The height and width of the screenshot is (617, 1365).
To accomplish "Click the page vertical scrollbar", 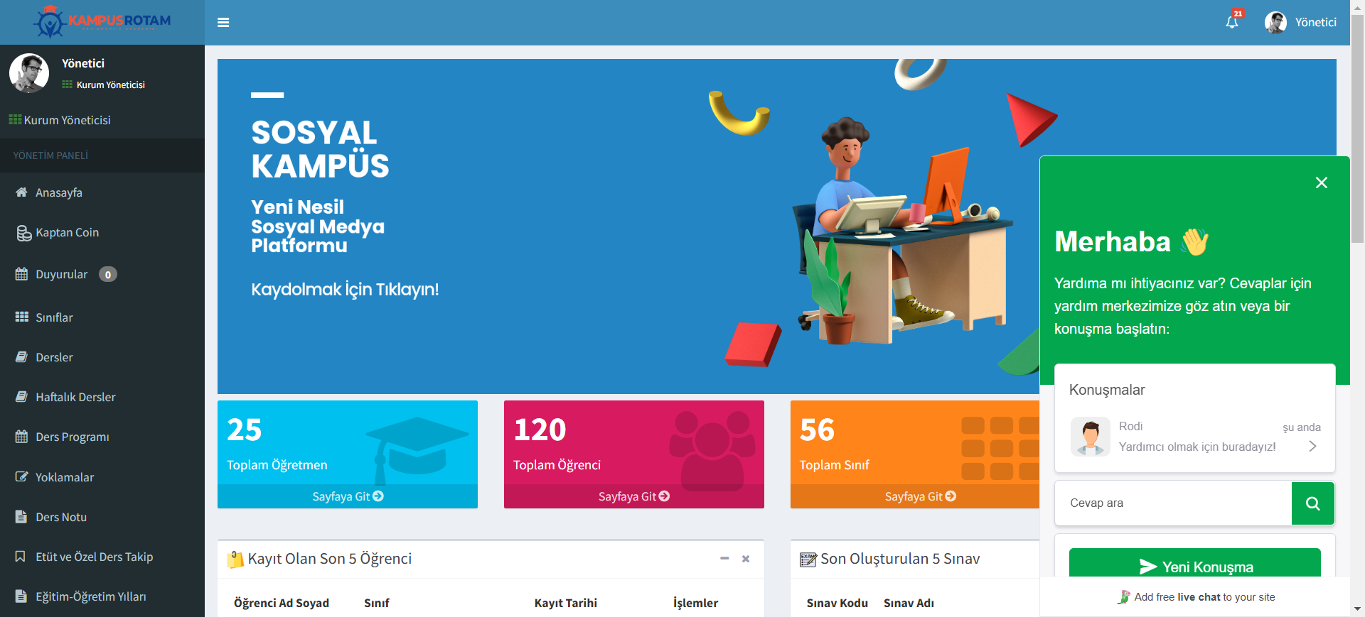I will (1357, 142).
